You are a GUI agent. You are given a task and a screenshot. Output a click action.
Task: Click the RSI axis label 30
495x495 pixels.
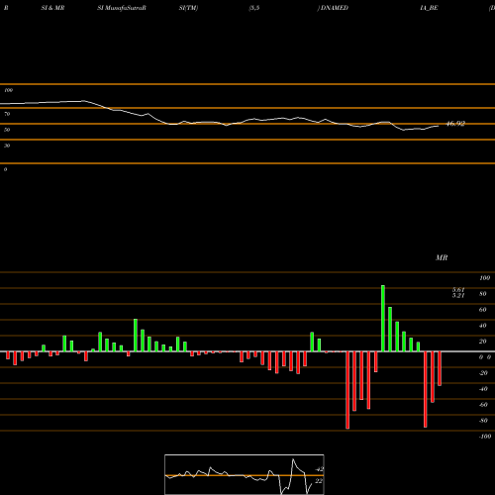point(7,146)
